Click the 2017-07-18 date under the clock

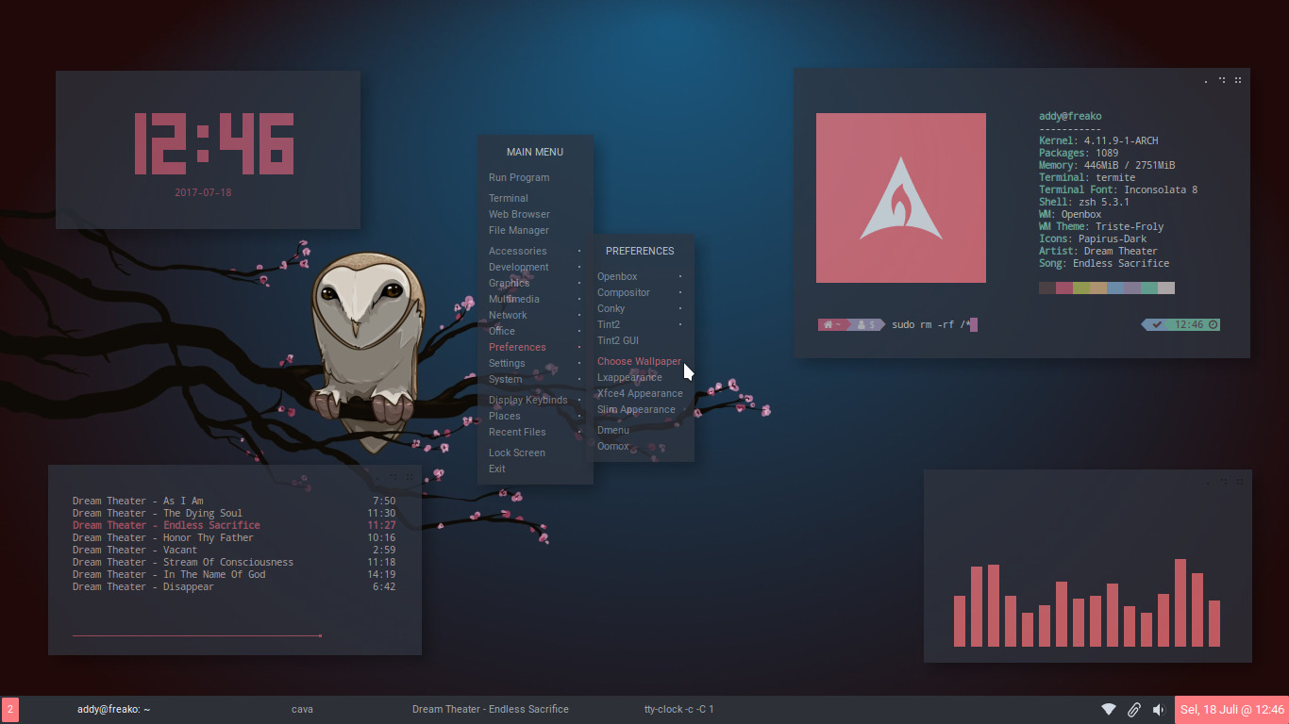tap(203, 192)
